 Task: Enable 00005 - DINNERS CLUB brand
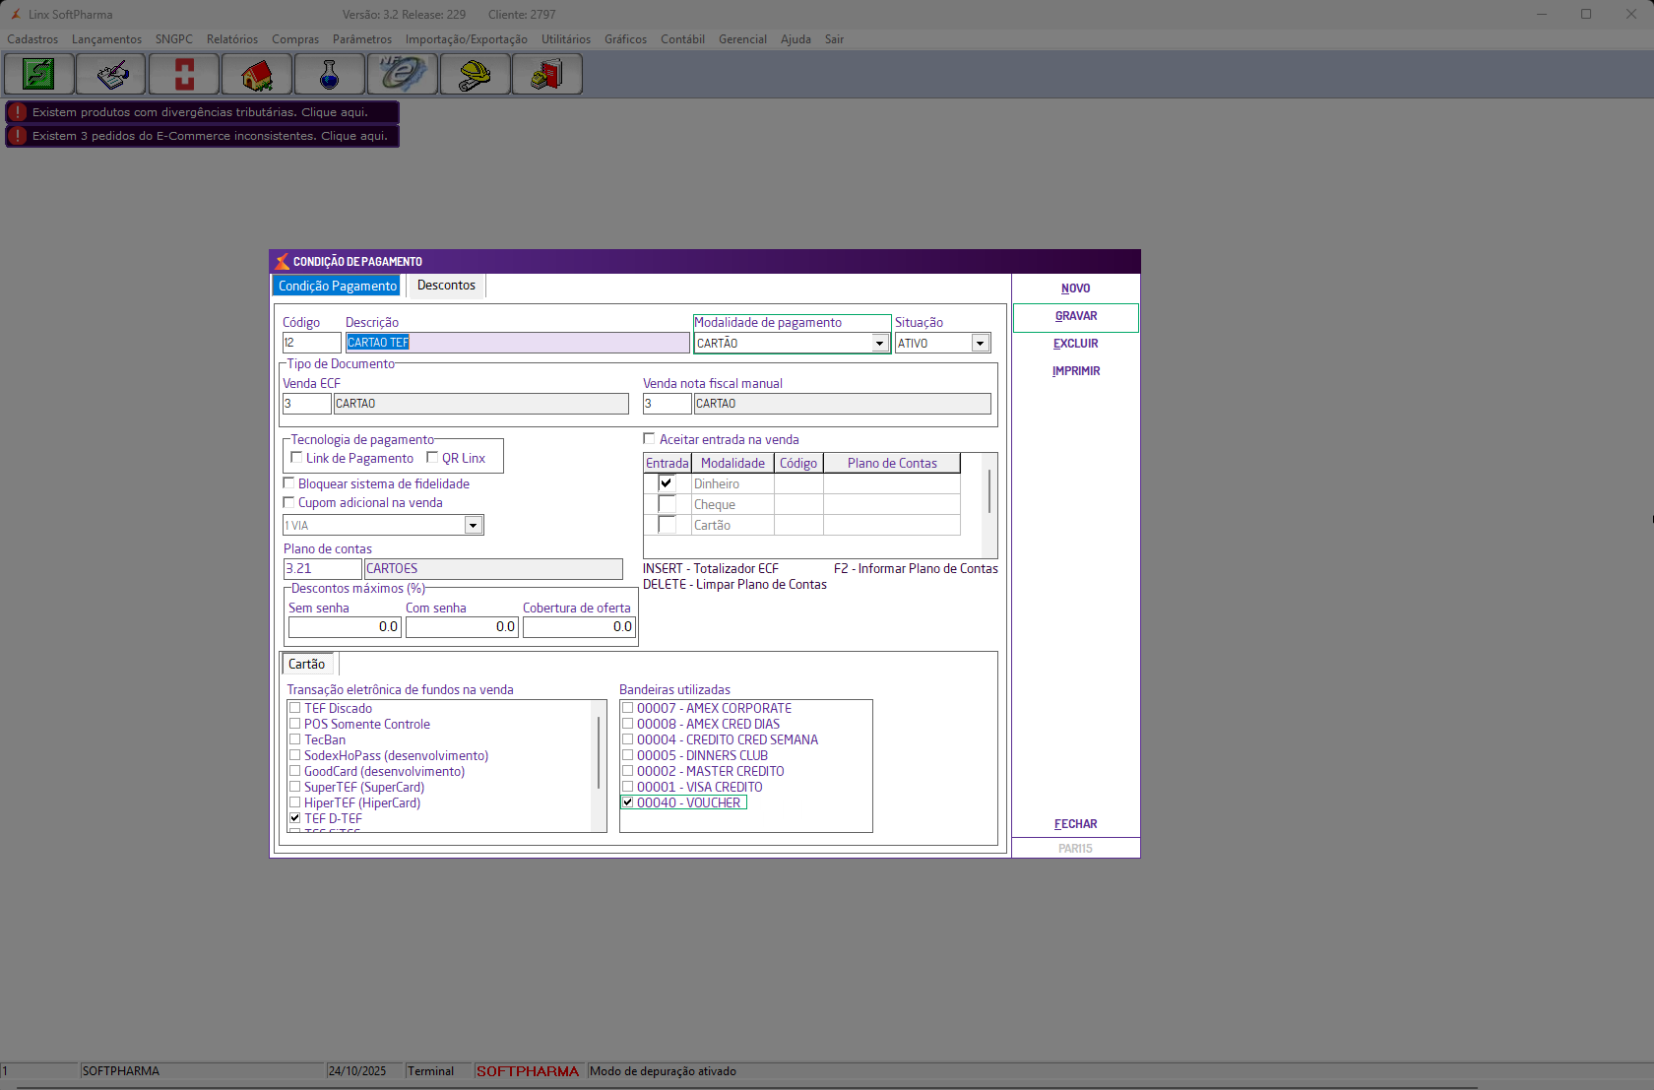click(x=627, y=755)
